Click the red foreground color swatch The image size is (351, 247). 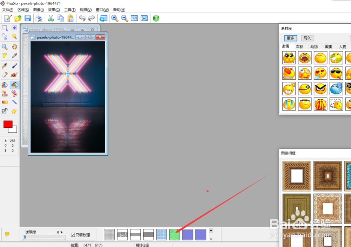coord(8,124)
